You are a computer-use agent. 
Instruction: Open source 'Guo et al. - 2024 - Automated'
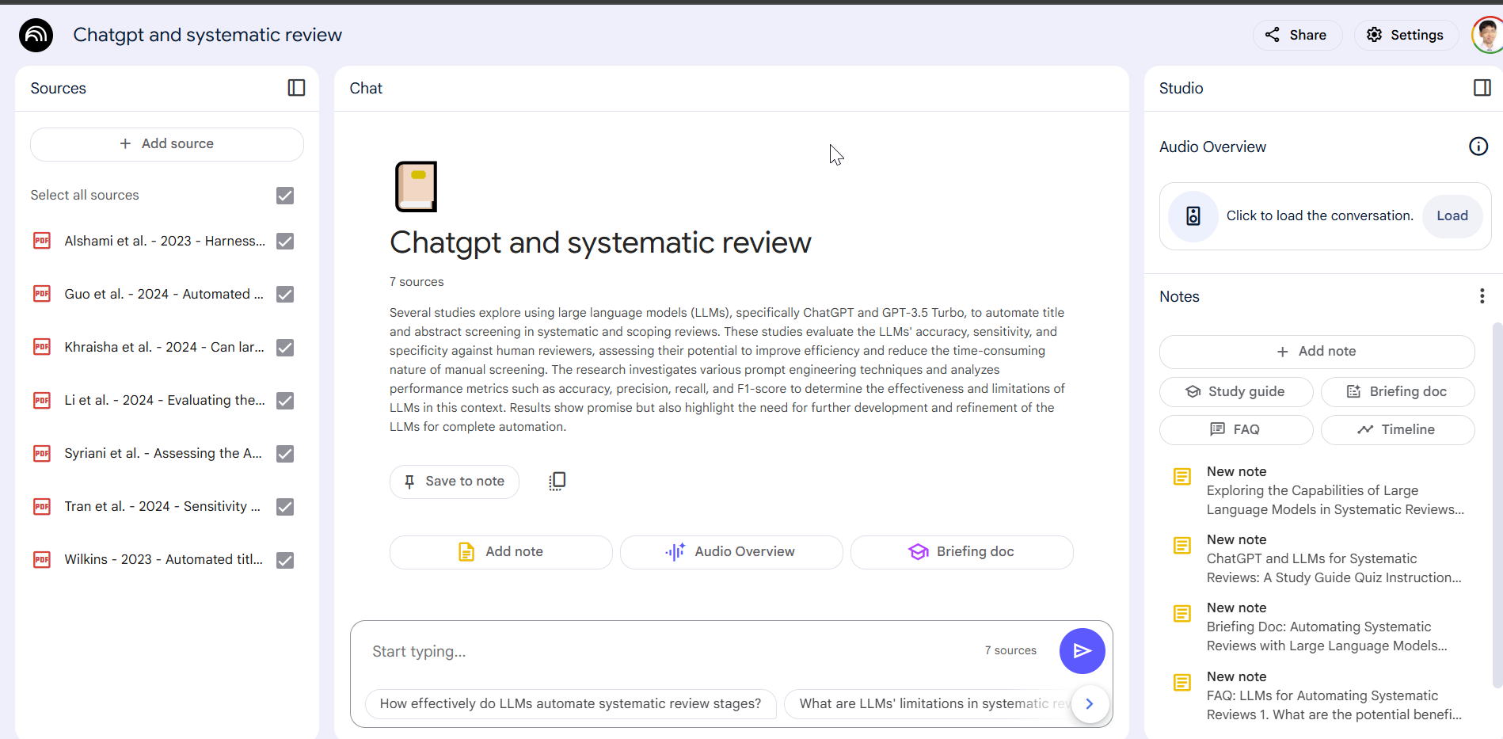pos(164,294)
